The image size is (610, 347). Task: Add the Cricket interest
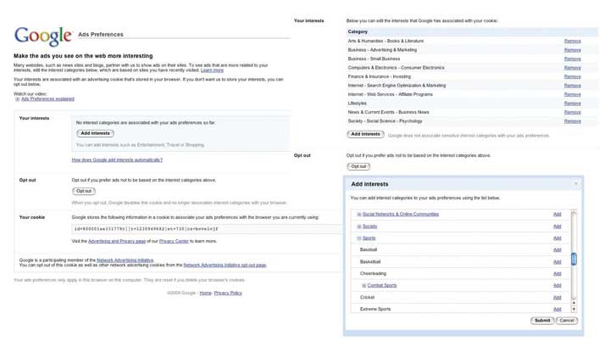(557, 298)
